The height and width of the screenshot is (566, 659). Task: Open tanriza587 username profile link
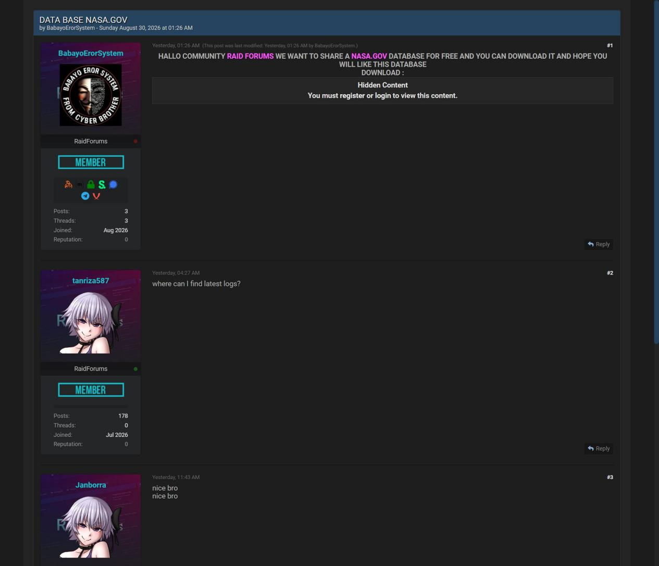[91, 281]
